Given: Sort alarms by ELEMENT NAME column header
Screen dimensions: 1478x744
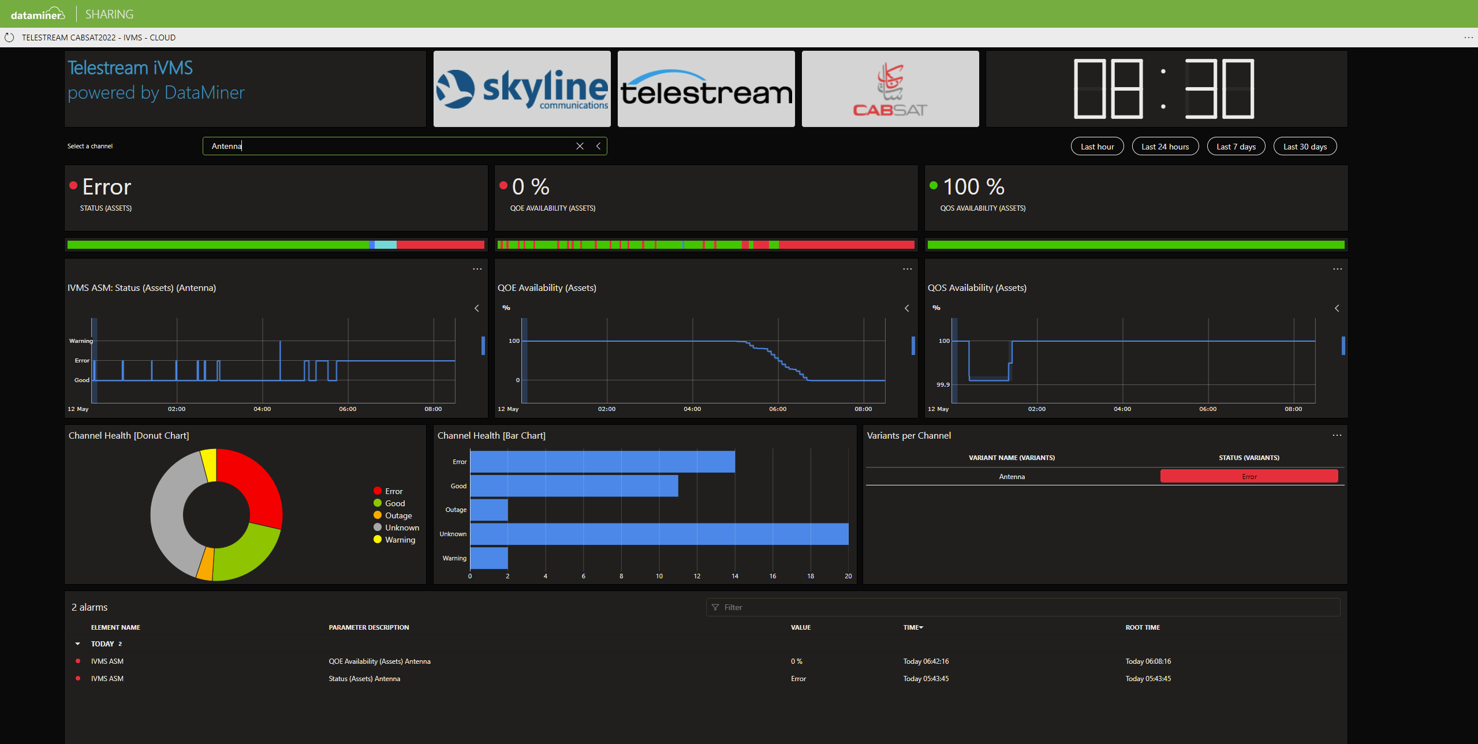Looking at the screenshot, I should [115, 627].
